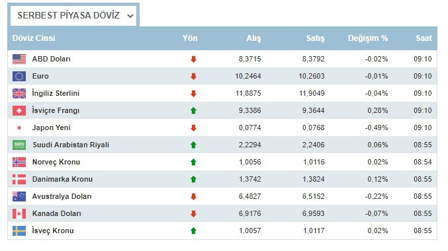Select the Değişim % column header
Screen dimensions: 448x251
368,38
